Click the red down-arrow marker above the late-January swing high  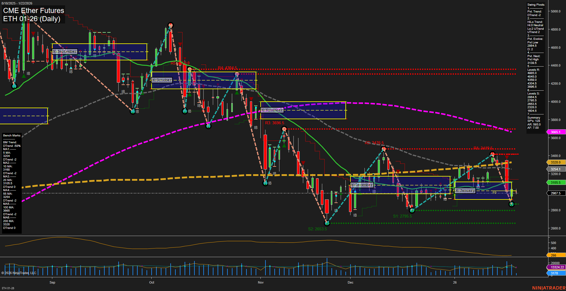click(507, 157)
